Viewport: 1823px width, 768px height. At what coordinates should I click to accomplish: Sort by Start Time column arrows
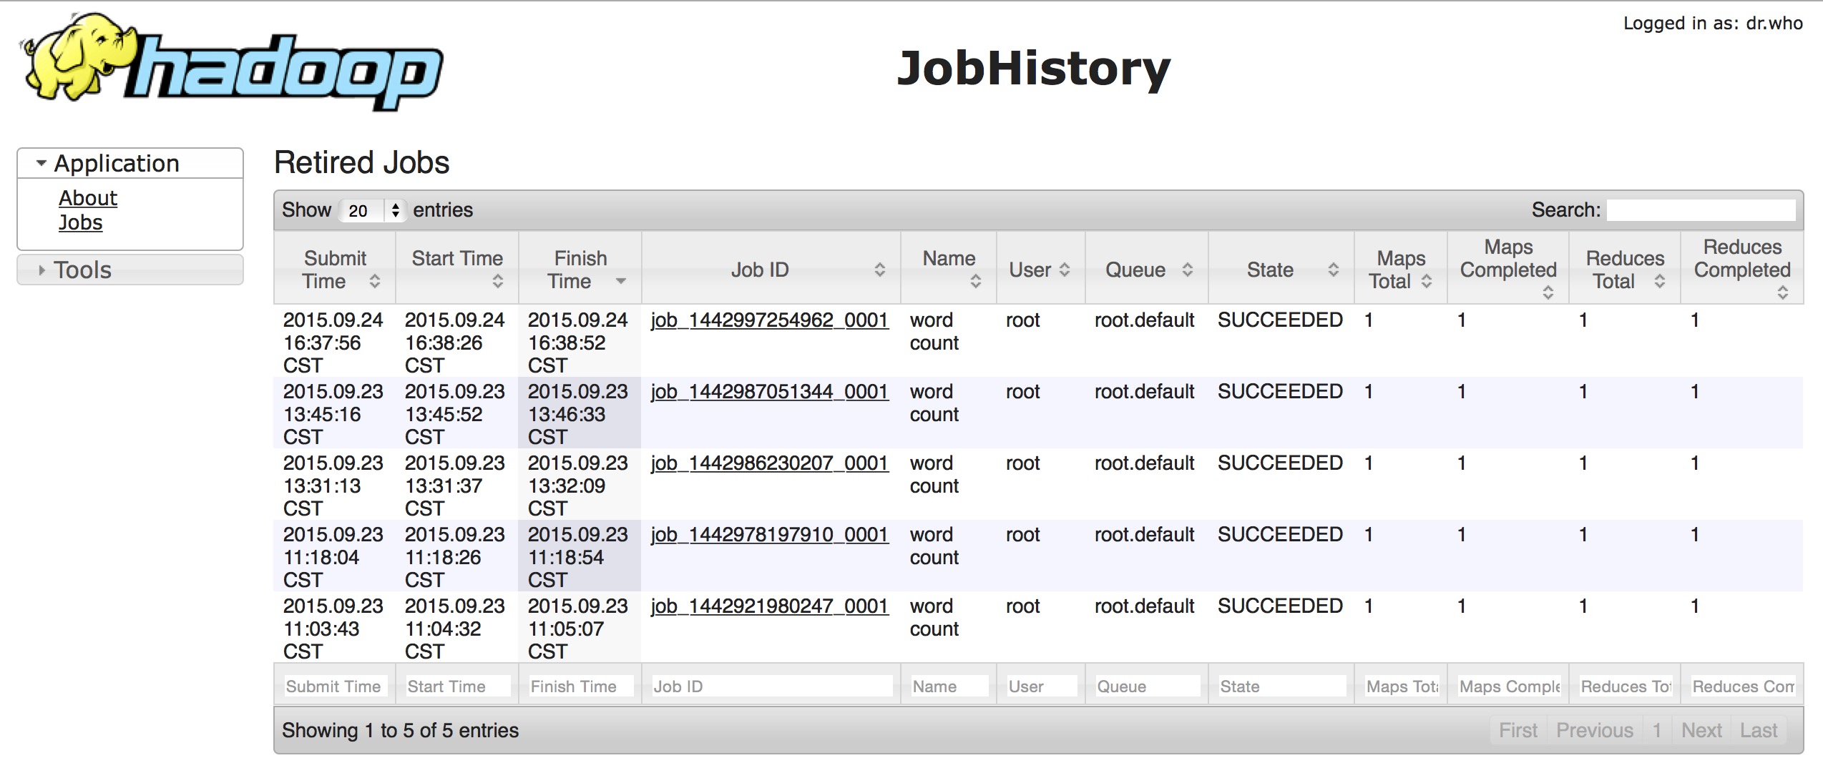click(498, 281)
